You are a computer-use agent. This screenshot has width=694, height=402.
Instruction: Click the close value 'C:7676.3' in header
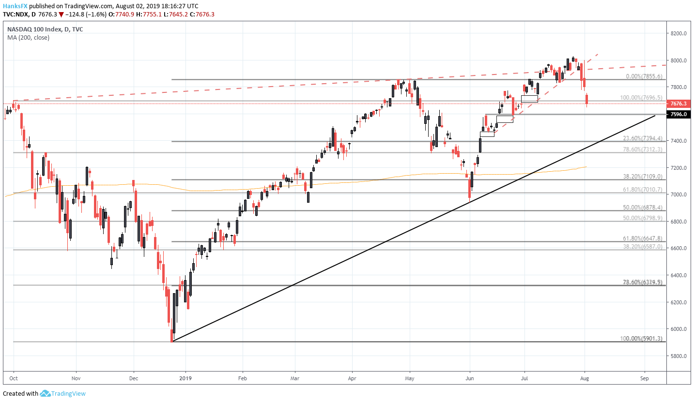coord(201,15)
